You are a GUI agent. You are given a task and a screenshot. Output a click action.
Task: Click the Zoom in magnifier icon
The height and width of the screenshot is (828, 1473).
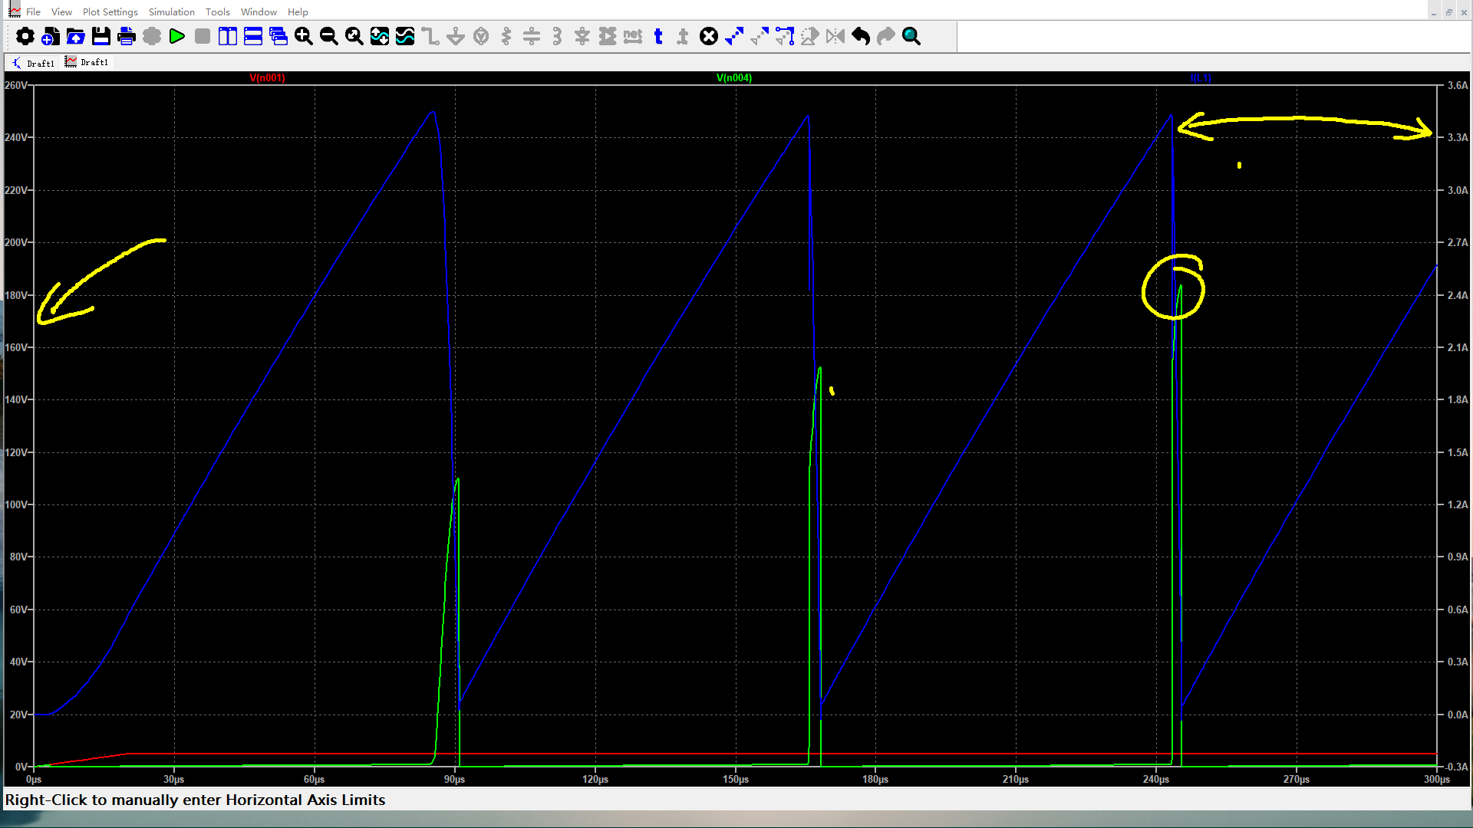pyautogui.click(x=304, y=36)
